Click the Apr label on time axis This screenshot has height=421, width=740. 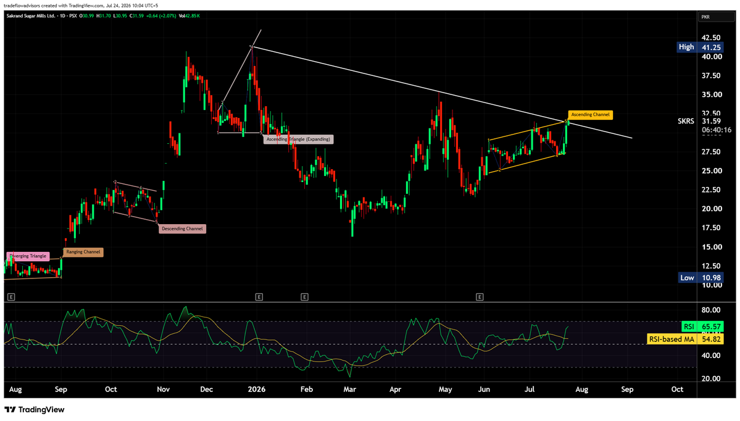click(x=396, y=390)
